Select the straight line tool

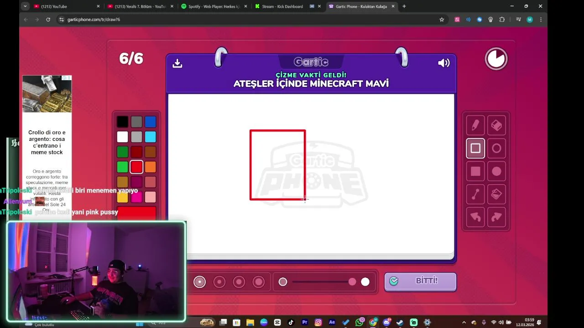point(475,195)
